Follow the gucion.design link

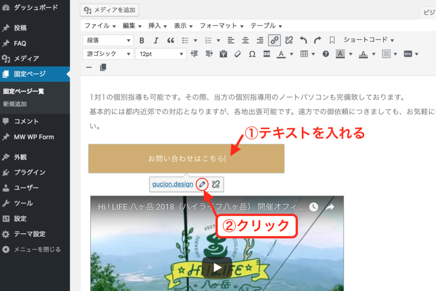172,184
